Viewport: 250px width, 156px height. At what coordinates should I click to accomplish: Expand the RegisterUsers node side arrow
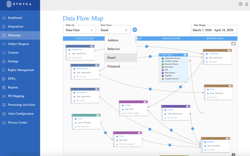(x=66, y=54)
